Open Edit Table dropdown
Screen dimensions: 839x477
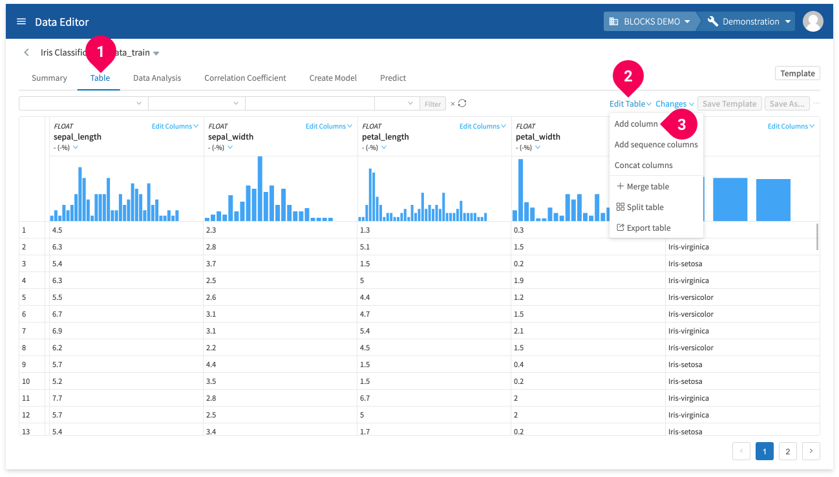(630, 103)
